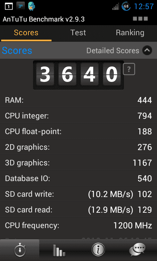Viewport: 157px width, 261px height.
Task: Open the three-square overflow menu
Action: click(x=140, y=19)
